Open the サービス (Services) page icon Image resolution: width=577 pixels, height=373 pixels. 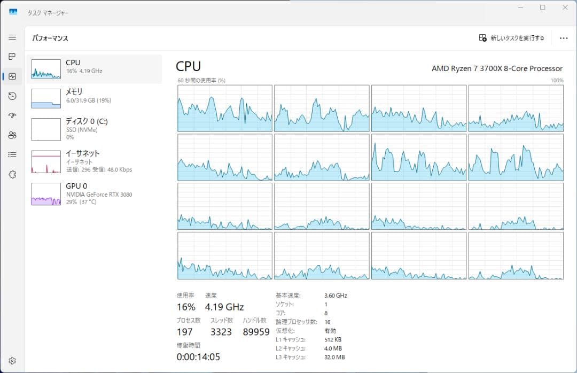[12, 174]
